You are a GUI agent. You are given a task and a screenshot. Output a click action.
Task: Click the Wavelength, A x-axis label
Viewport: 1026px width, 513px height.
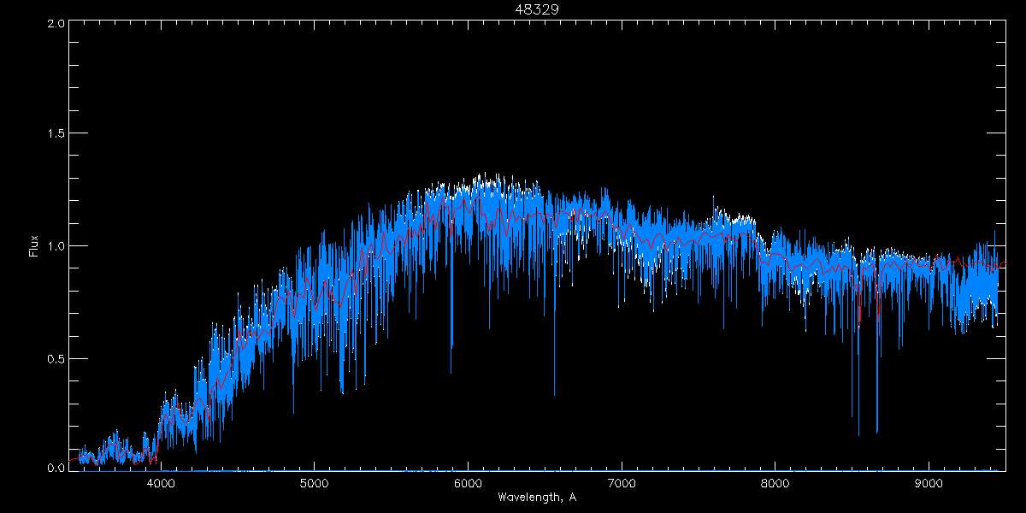click(x=536, y=497)
